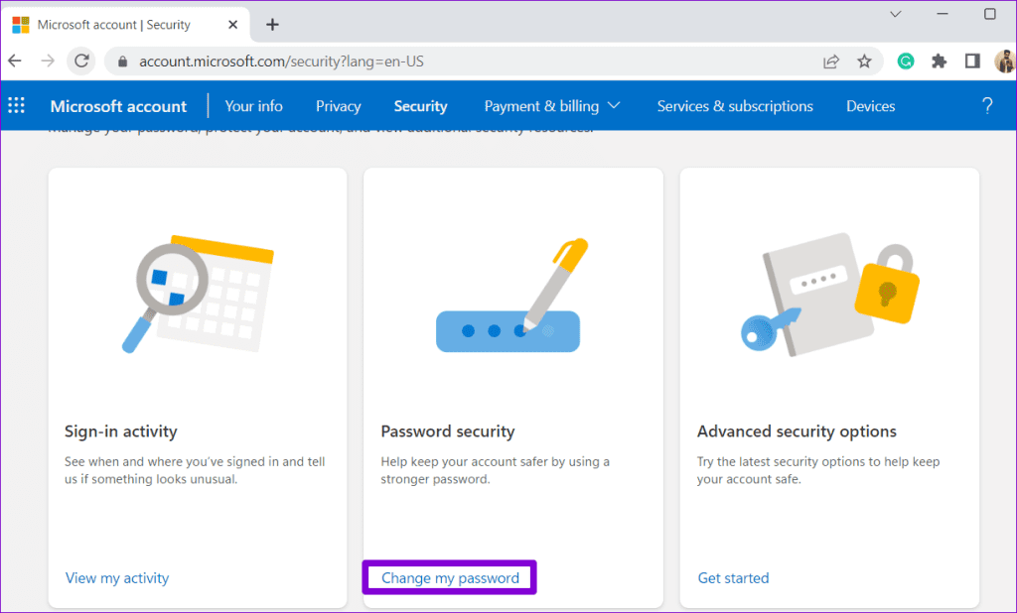Toggle the browser side panel icon
The width and height of the screenshot is (1017, 613).
pyautogui.click(x=971, y=61)
